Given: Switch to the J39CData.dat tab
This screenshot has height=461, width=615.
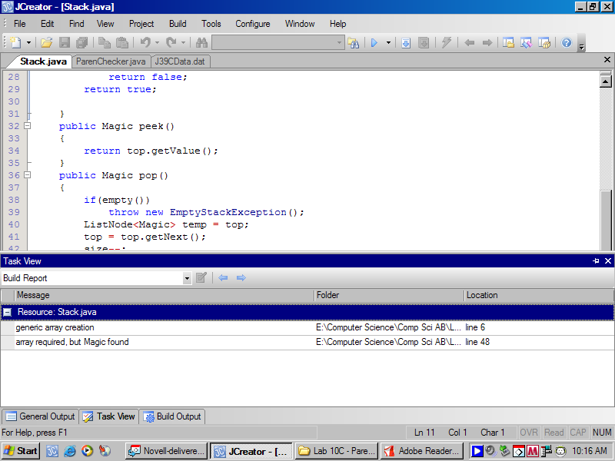Looking at the screenshot, I should [180, 61].
